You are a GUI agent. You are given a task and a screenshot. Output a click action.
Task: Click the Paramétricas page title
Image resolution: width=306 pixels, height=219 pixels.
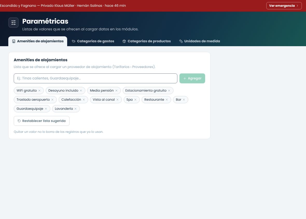(x=45, y=21)
